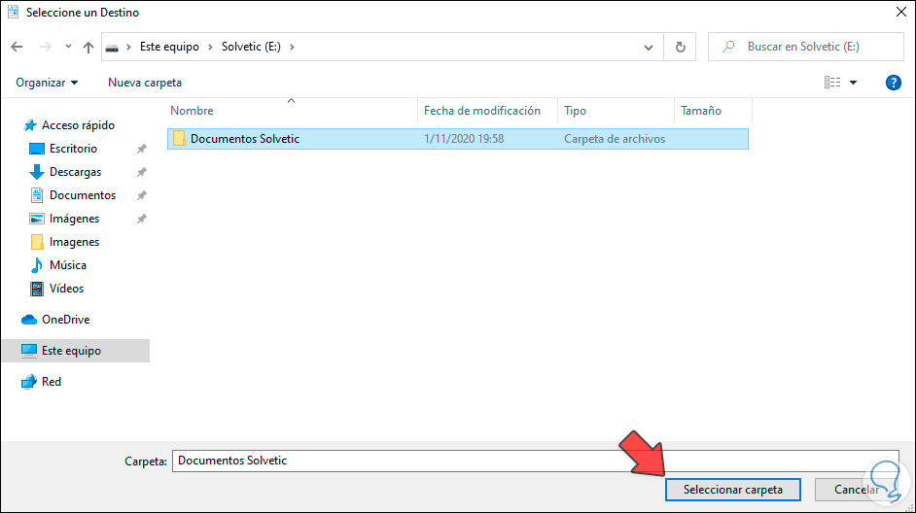916x513 pixels.
Task: Click the date '1/11/2020 19:58'
Action: [x=464, y=139]
